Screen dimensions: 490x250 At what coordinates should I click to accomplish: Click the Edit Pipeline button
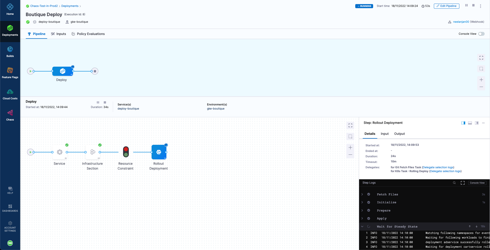446,6
